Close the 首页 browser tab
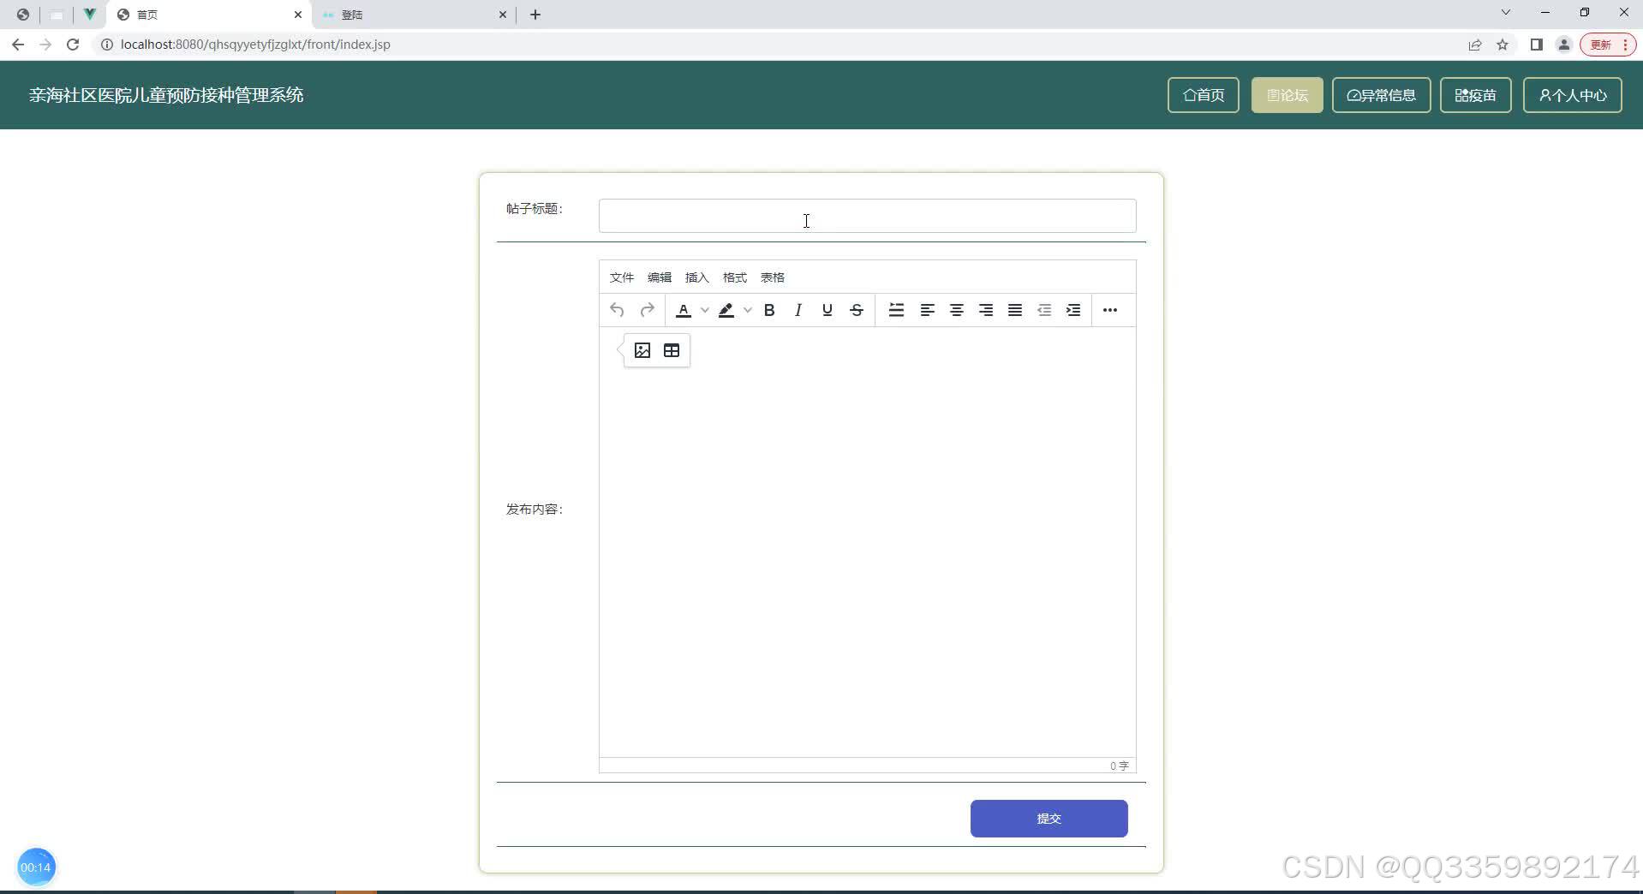The image size is (1643, 894). click(x=298, y=15)
